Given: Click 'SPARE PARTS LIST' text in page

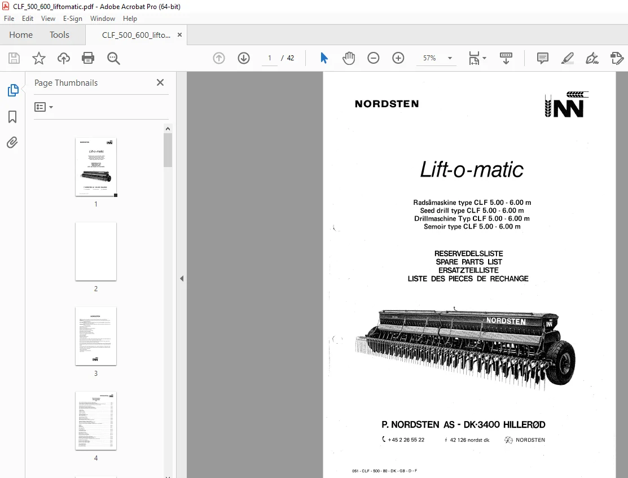Looking at the screenshot, I should point(468,262).
